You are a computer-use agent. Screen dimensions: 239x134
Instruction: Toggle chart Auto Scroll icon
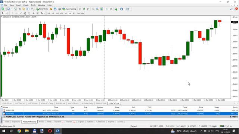[x=107, y=9]
